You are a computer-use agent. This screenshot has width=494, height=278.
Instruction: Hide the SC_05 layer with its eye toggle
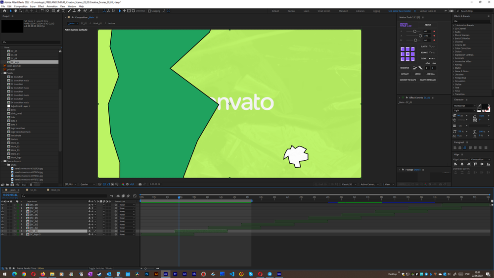pyautogui.click(x=2, y=218)
